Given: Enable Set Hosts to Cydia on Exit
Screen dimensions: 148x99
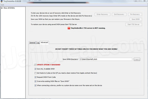Looking at the screenshot, I should point(35,73).
